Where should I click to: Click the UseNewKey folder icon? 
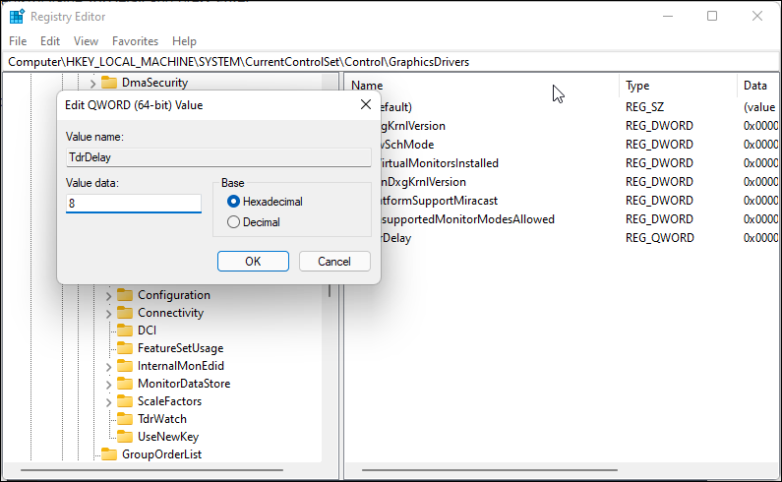click(x=125, y=437)
